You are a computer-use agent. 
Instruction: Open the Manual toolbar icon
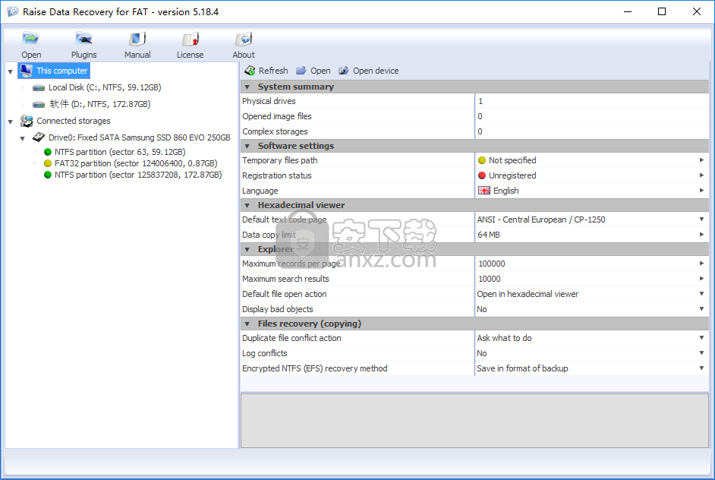pyautogui.click(x=137, y=39)
